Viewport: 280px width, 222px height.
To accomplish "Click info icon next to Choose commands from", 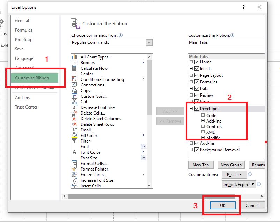I will pyautogui.click(x=121, y=35).
